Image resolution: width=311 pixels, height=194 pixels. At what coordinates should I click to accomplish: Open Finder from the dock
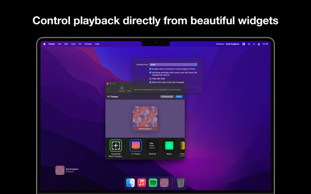coord(130,183)
